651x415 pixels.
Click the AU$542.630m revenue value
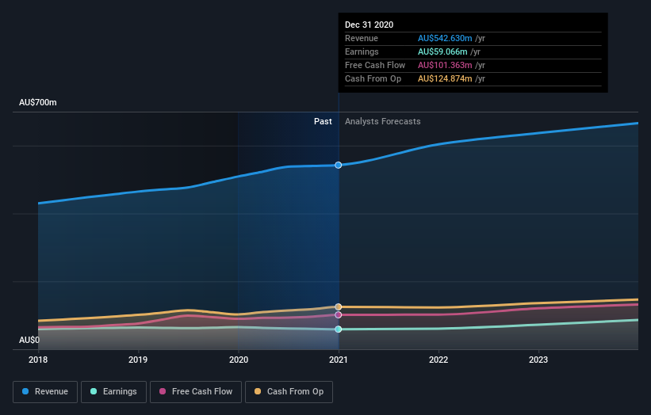pyautogui.click(x=445, y=38)
